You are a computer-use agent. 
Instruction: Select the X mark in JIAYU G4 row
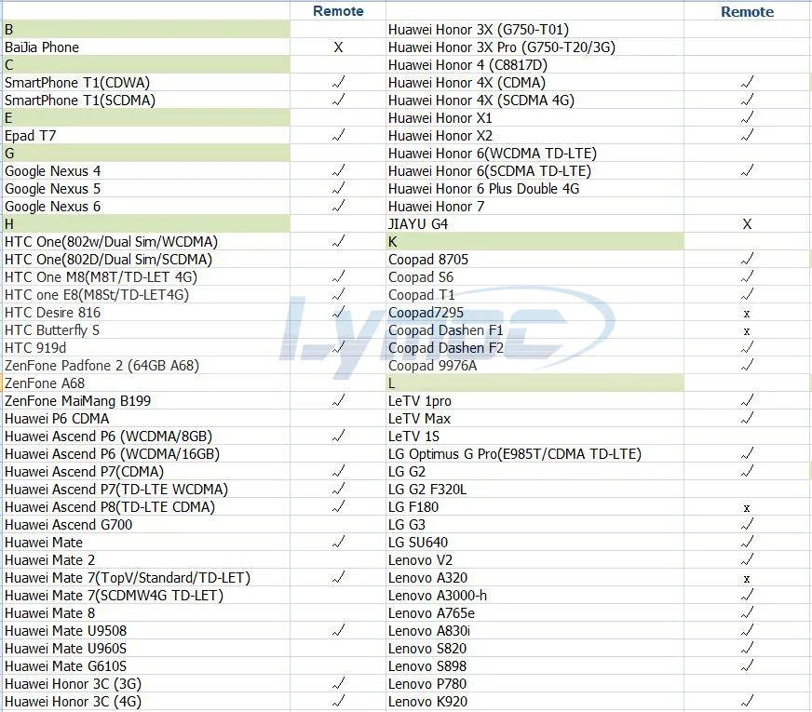pos(747,224)
